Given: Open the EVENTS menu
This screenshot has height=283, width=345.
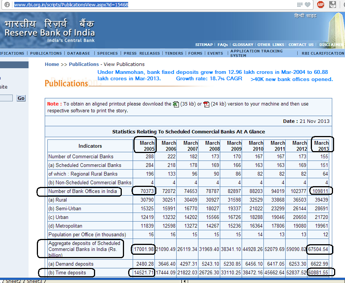Looking at the screenshot, I should point(215,54).
